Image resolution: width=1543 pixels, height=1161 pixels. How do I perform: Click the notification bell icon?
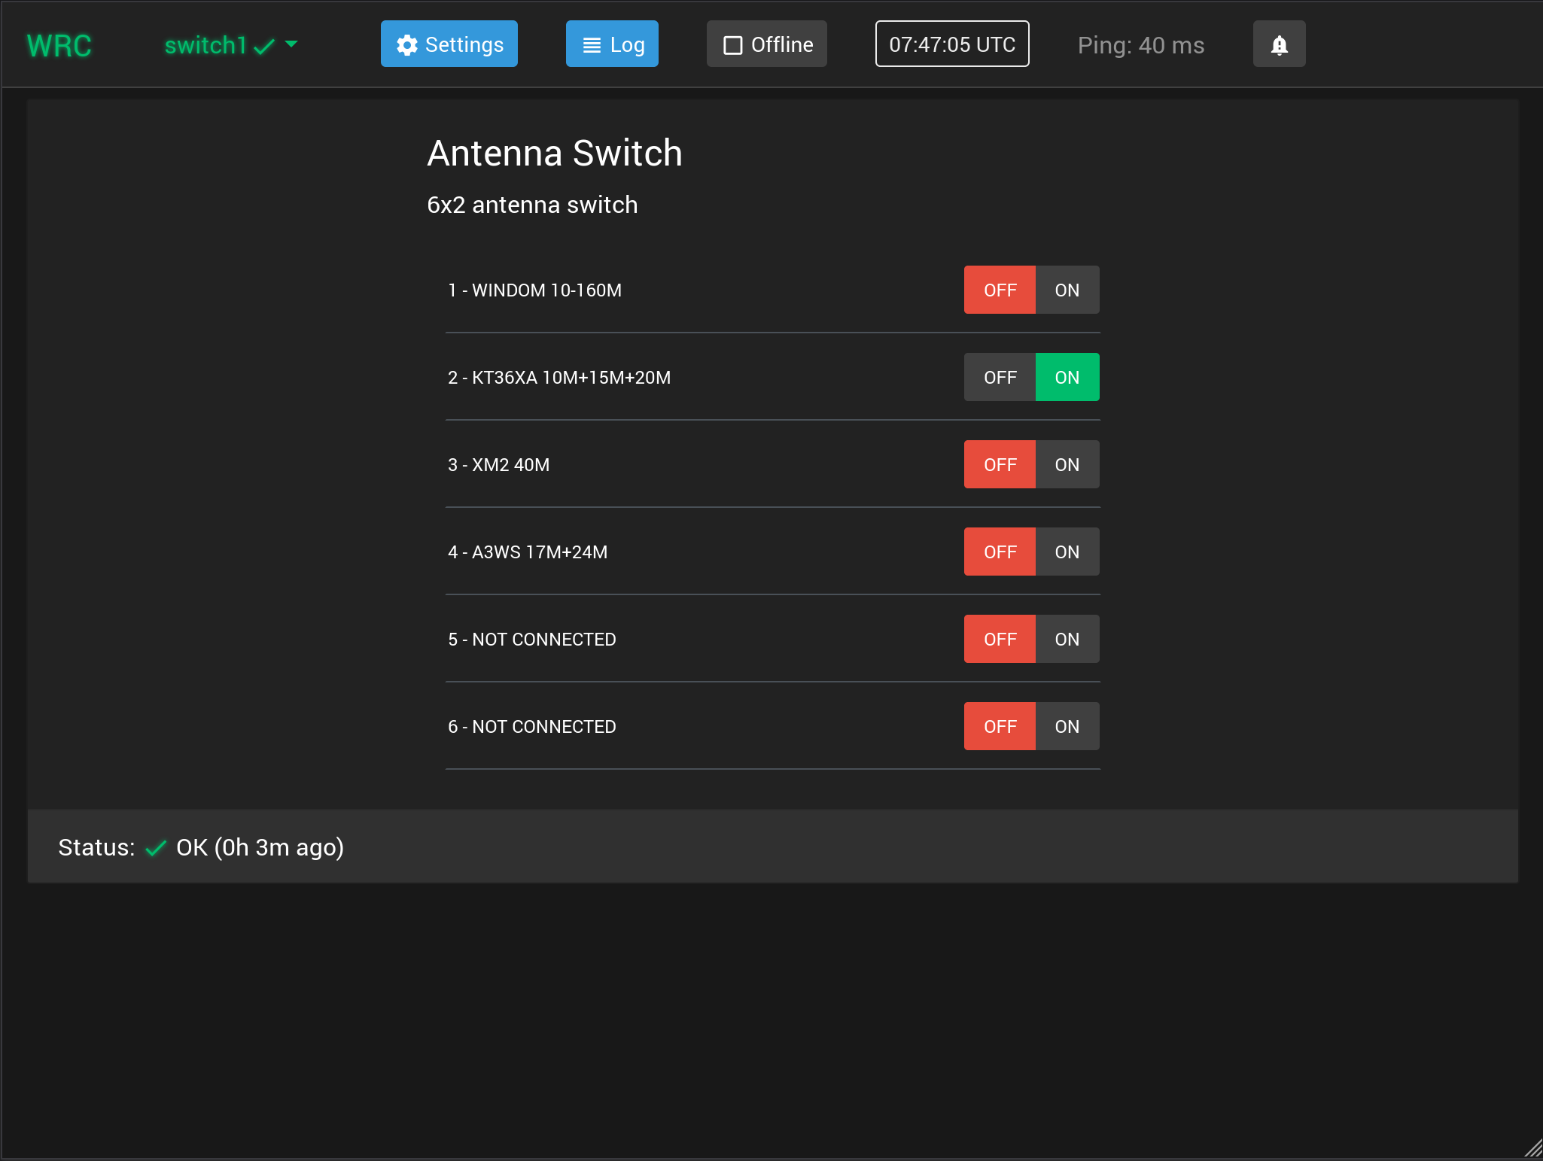tap(1279, 45)
